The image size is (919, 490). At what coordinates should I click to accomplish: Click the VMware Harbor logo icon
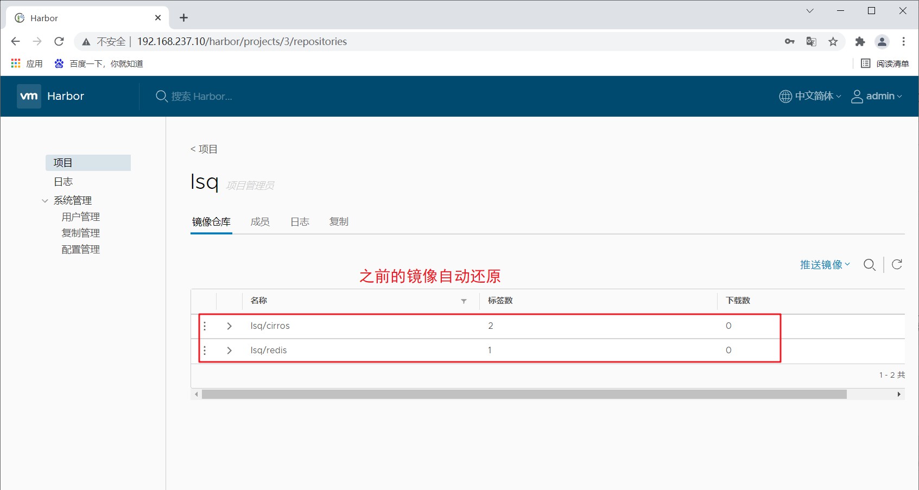[x=29, y=96]
